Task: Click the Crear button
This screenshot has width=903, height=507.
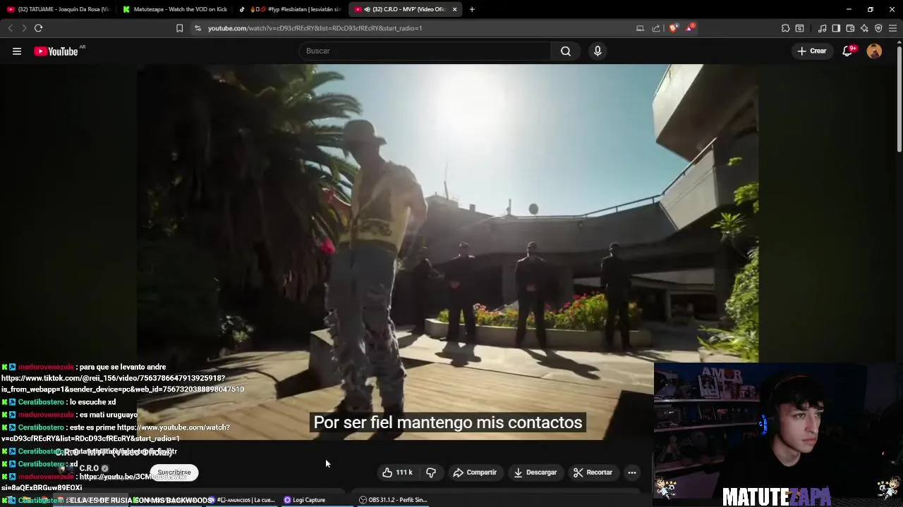Action: click(812, 51)
